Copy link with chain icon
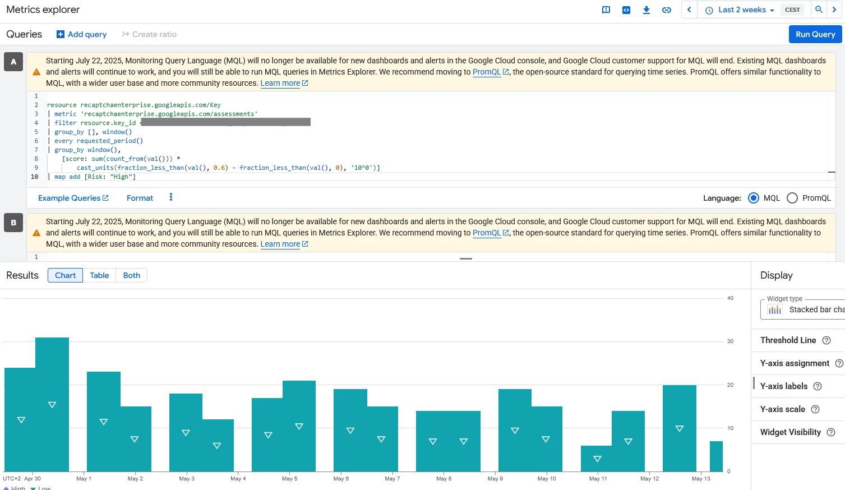 (x=667, y=10)
